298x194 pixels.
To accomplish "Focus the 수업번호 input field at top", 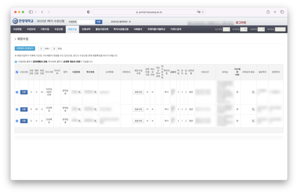I will [x=86, y=22].
